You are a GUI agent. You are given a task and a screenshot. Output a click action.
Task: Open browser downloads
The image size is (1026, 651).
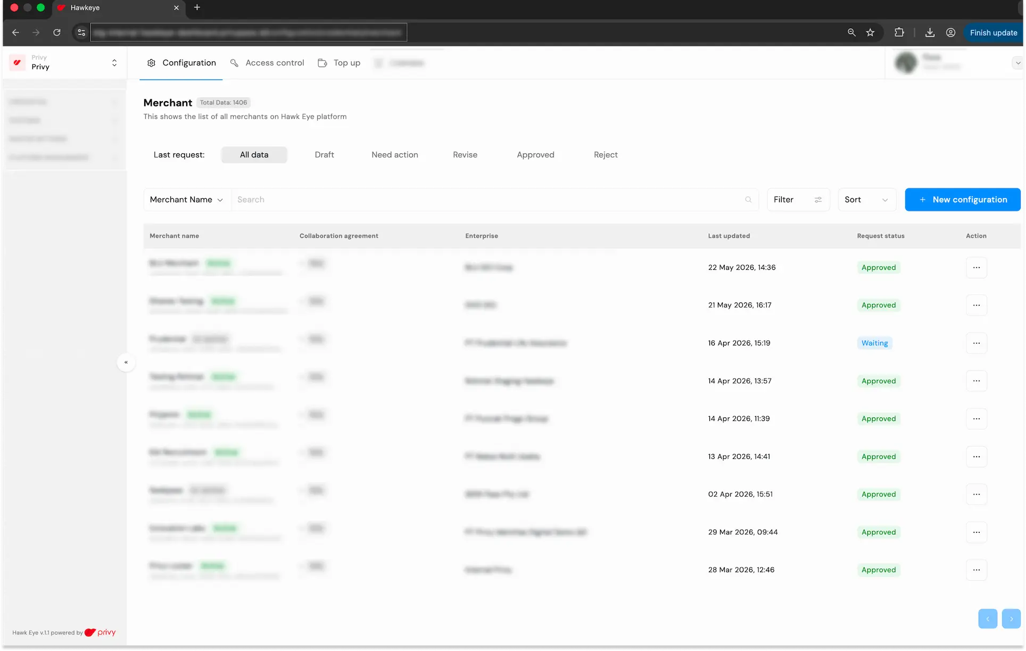point(930,32)
